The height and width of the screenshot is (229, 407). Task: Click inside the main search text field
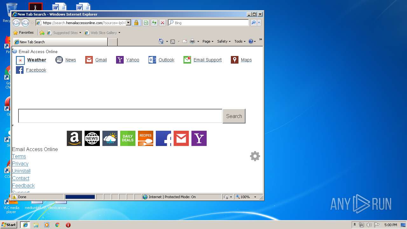(x=120, y=116)
